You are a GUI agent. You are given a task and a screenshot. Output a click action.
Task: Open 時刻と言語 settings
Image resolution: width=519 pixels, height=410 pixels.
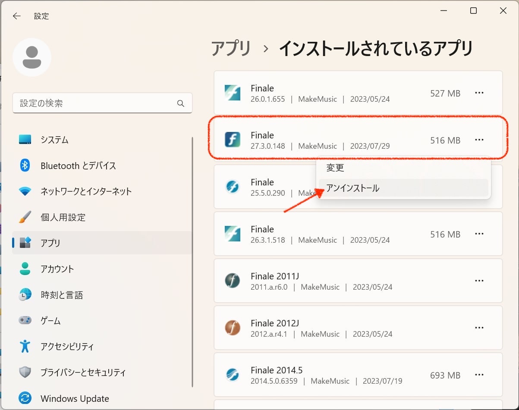(102, 295)
